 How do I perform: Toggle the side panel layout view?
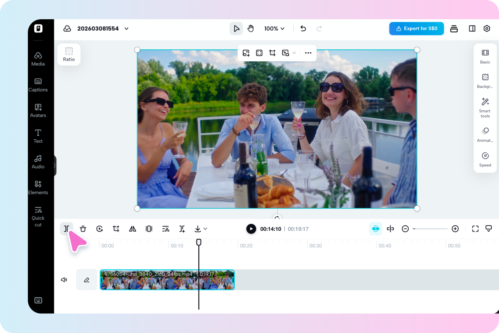472,29
